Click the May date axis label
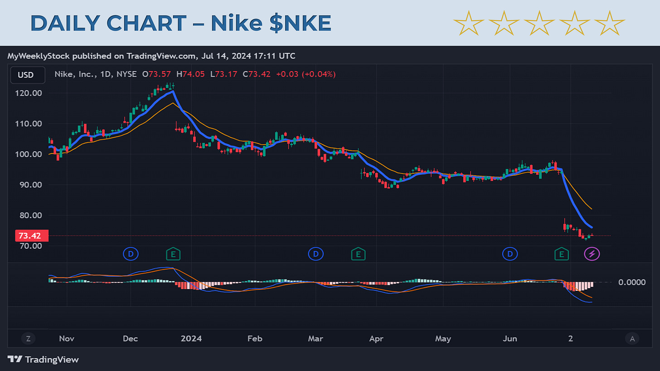The width and height of the screenshot is (660, 371). point(443,338)
